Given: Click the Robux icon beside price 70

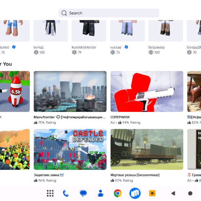Looking at the screenshot, I should point(189,52).
